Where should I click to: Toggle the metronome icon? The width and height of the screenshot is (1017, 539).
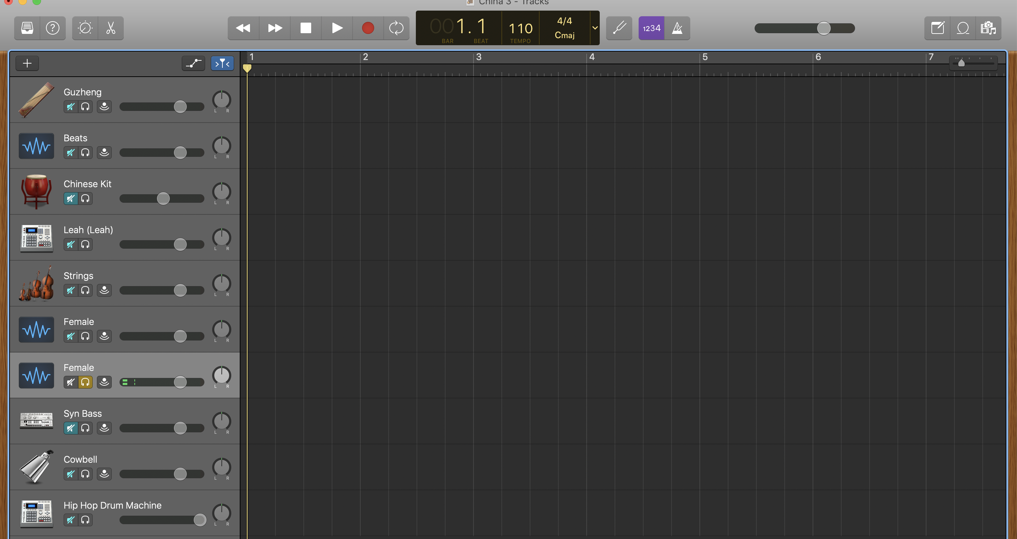pyautogui.click(x=677, y=28)
